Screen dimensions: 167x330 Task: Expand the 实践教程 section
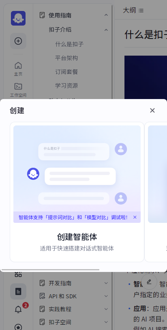106,309
